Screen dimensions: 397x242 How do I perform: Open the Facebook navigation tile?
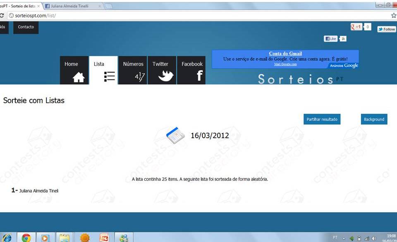[x=191, y=70]
